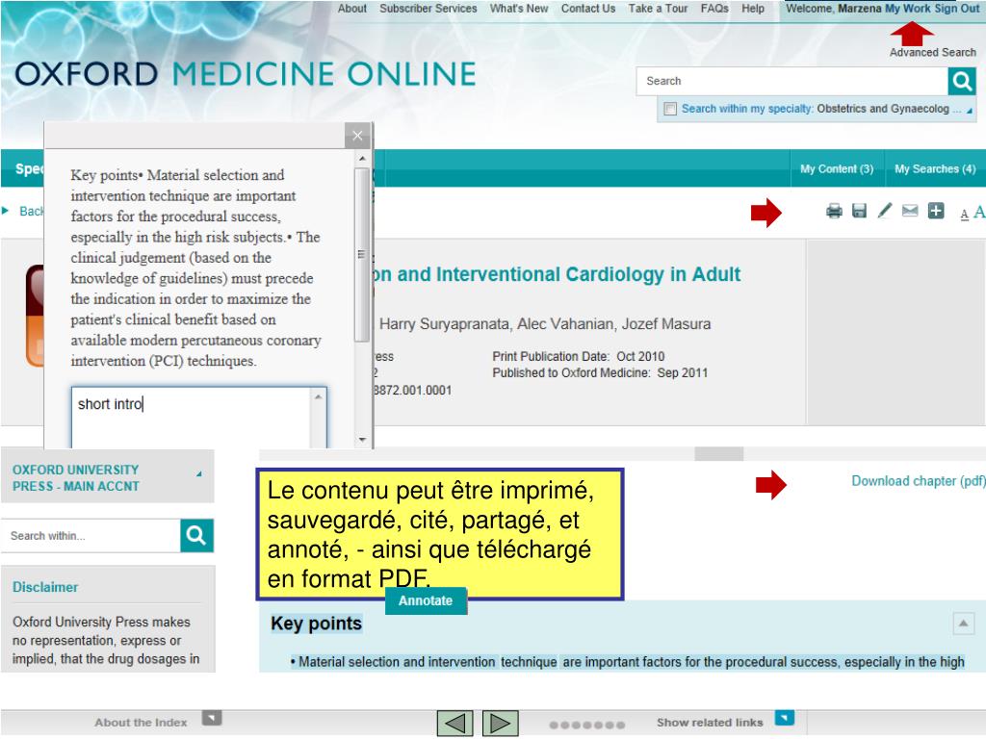
Task: Click the Annotate button
Action: point(426,600)
